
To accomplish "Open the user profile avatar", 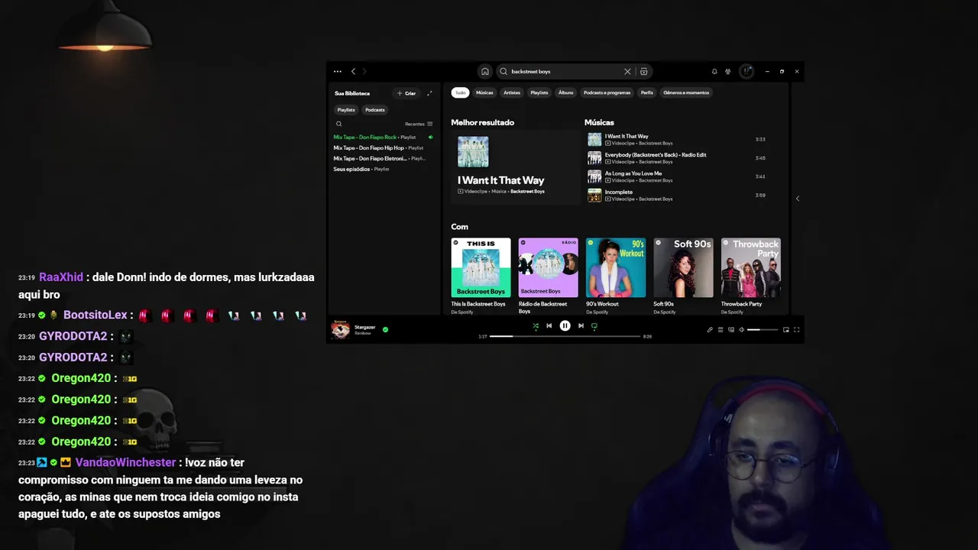I will (746, 71).
